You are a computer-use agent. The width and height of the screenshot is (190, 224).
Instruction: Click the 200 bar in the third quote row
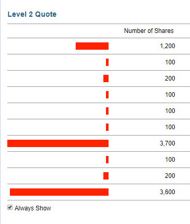pyautogui.click(x=106, y=79)
